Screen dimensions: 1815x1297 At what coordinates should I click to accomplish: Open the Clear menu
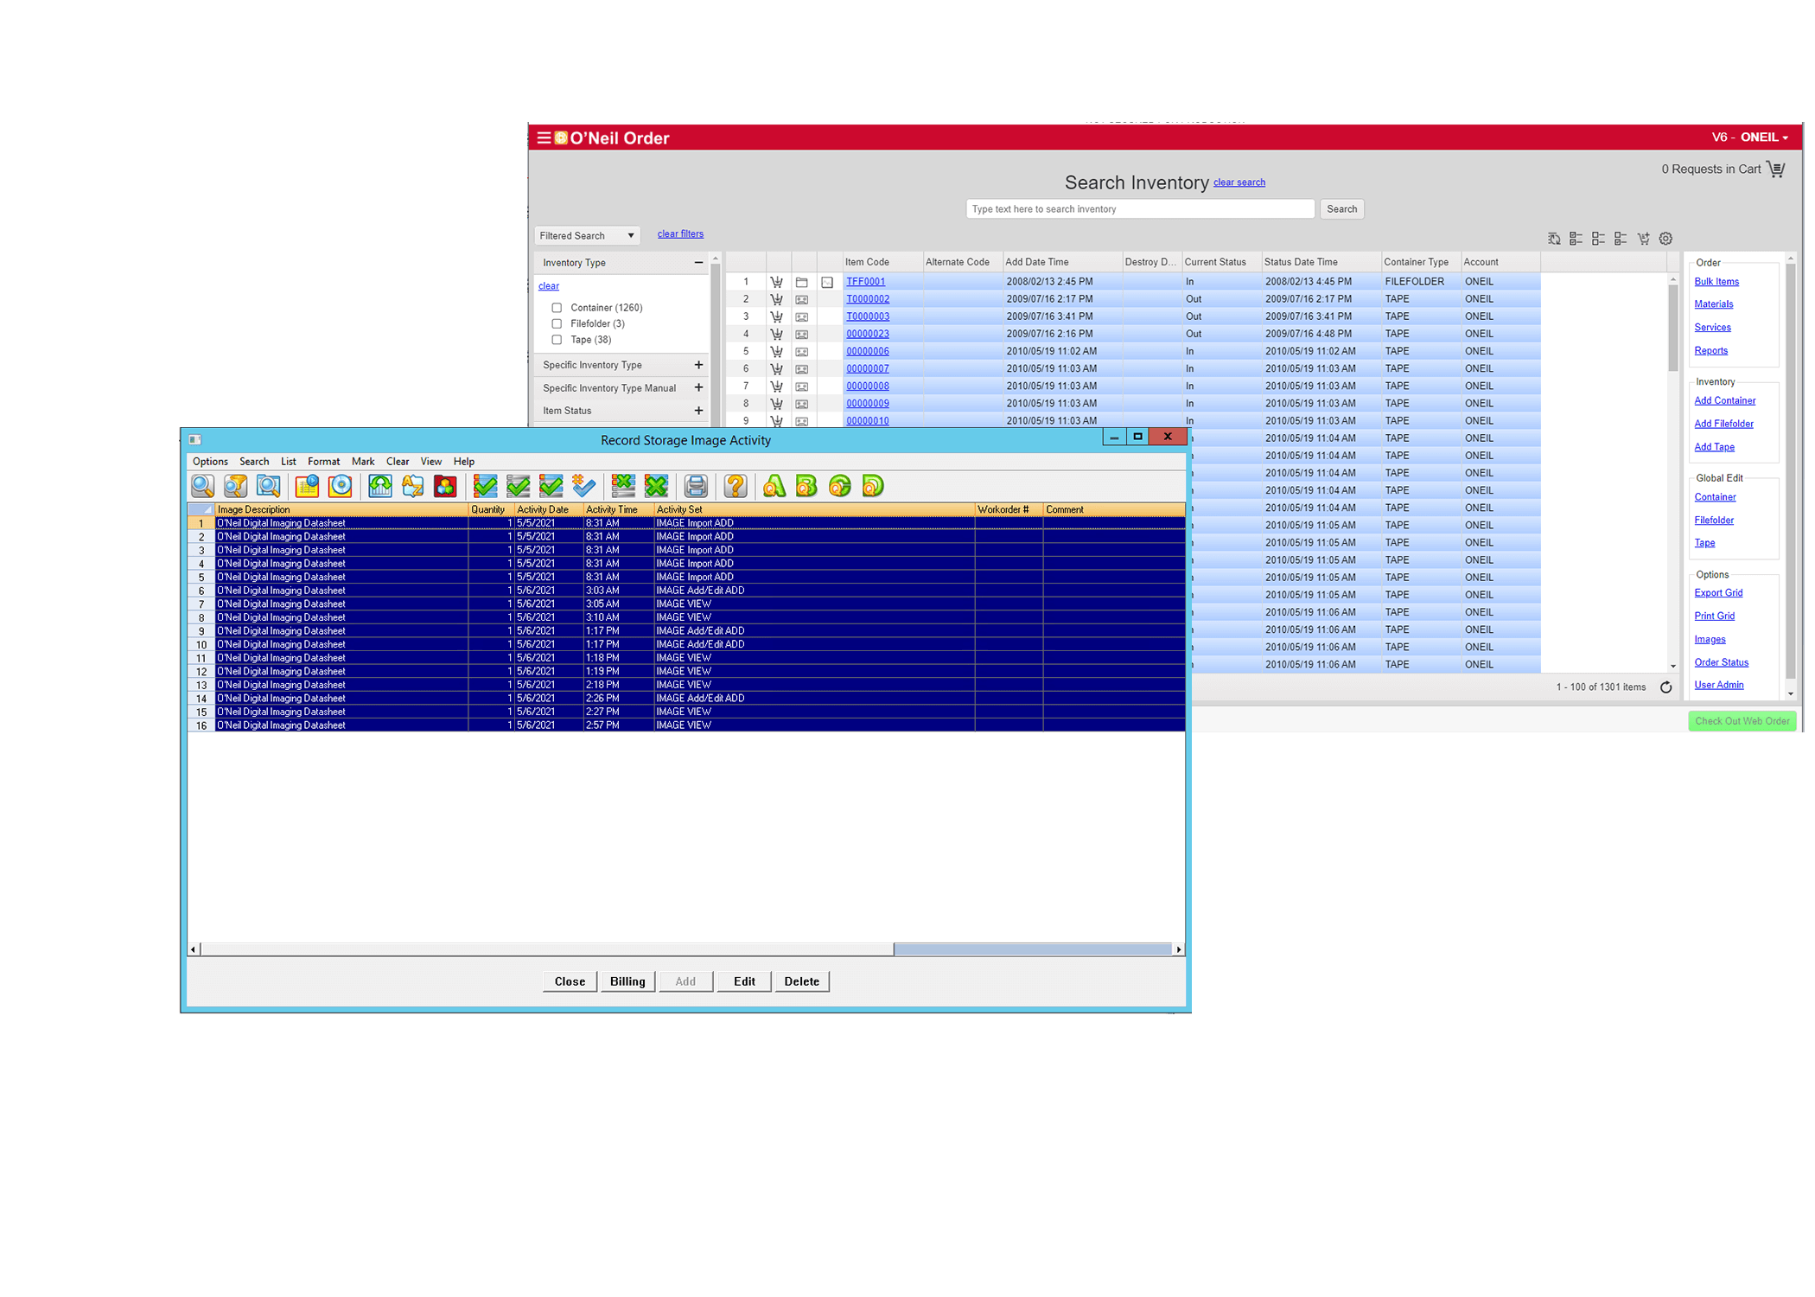coord(398,462)
